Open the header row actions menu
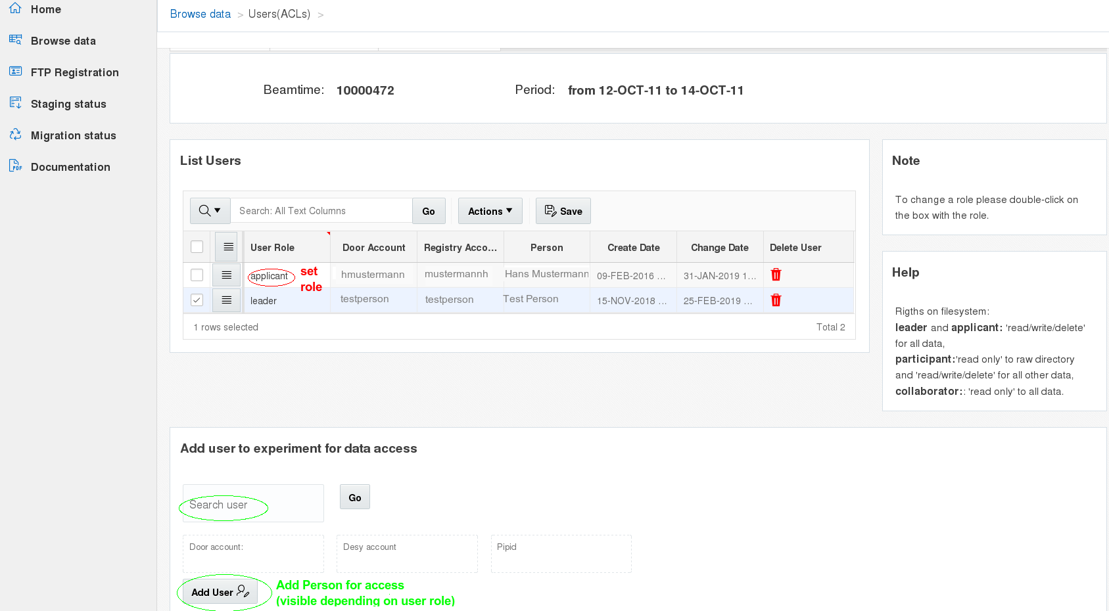The image size is (1109, 611). 227,247
